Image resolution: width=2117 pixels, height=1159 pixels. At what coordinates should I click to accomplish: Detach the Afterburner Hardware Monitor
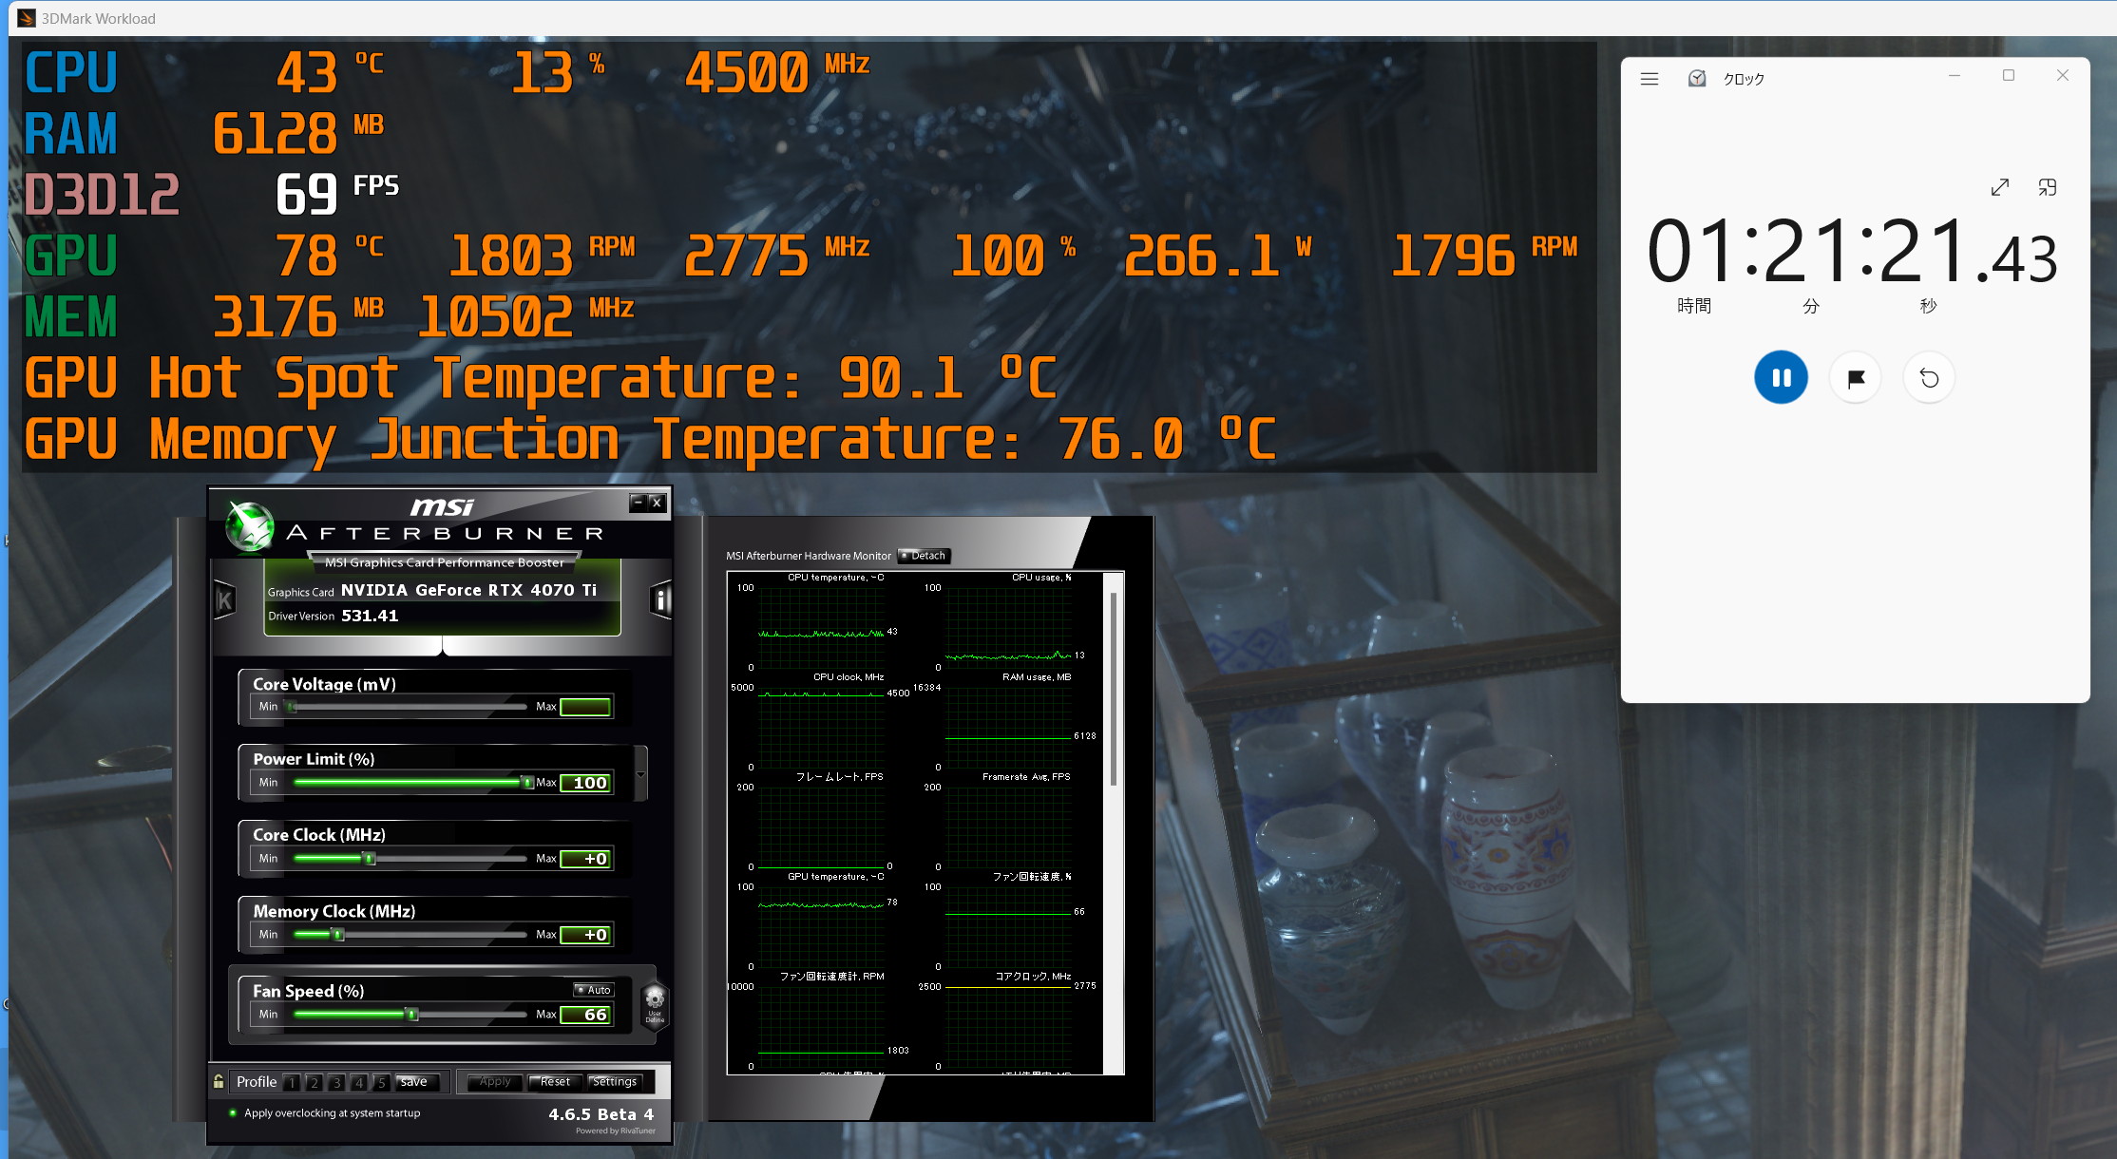(924, 556)
